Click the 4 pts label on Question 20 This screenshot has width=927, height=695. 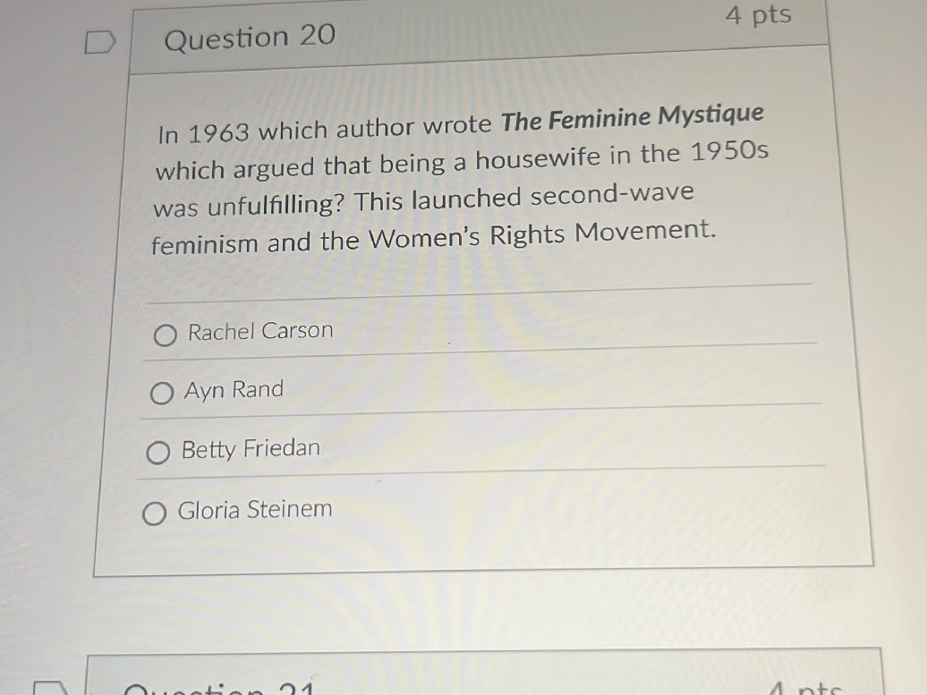[760, 14]
